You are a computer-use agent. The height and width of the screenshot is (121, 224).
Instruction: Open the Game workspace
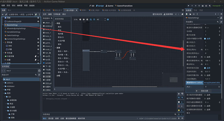[x=109, y=6]
